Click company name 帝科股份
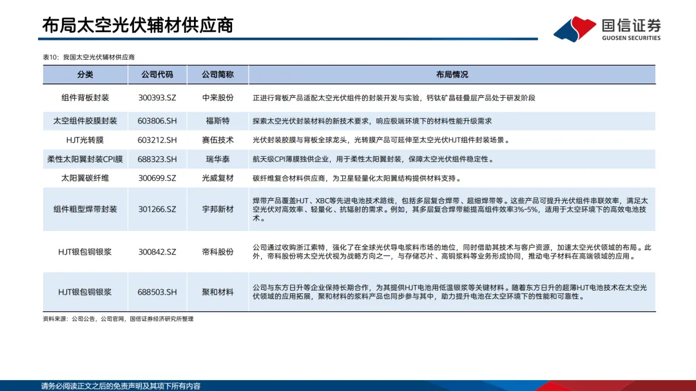This screenshot has height=391, width=696. coord(218,251)
